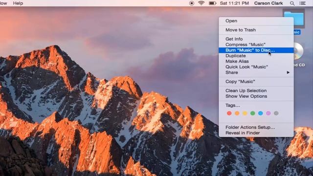The image size is (313, 176).
Task: Choose Open from context menu
Action: point(256,21)
